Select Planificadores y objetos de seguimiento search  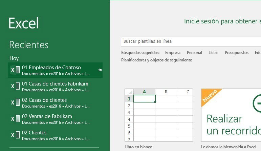157,60
